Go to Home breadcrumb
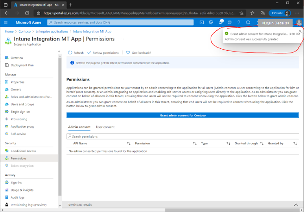The height and width of the screenshot is (212, 304). (9, 31)
